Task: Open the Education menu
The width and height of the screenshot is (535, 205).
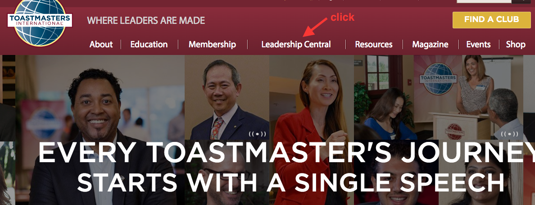Action: (149, 44)
